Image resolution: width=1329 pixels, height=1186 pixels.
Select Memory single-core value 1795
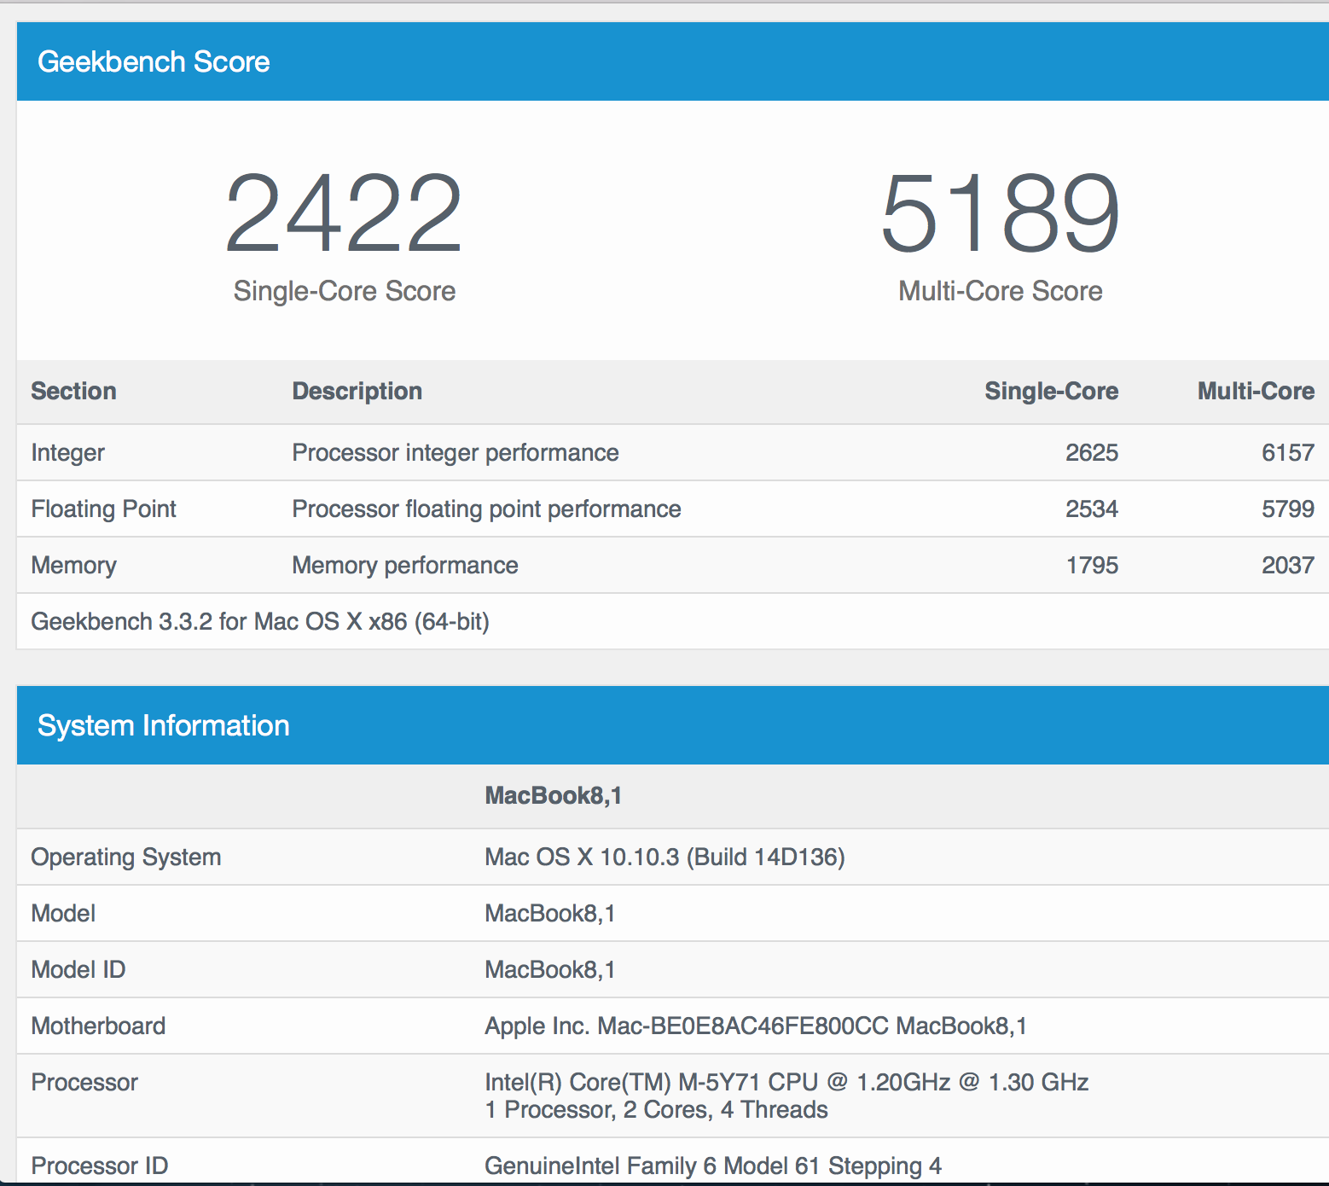[1092, 566]
